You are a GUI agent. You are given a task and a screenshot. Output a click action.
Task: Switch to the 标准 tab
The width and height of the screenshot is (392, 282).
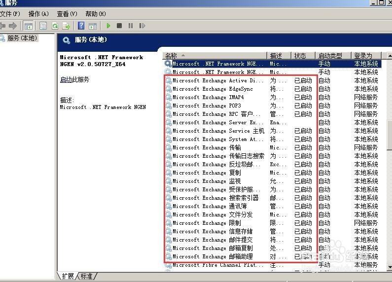click(x=86, y=276)
